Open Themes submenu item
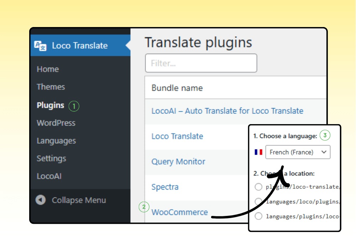 click(x=51, y=87)
